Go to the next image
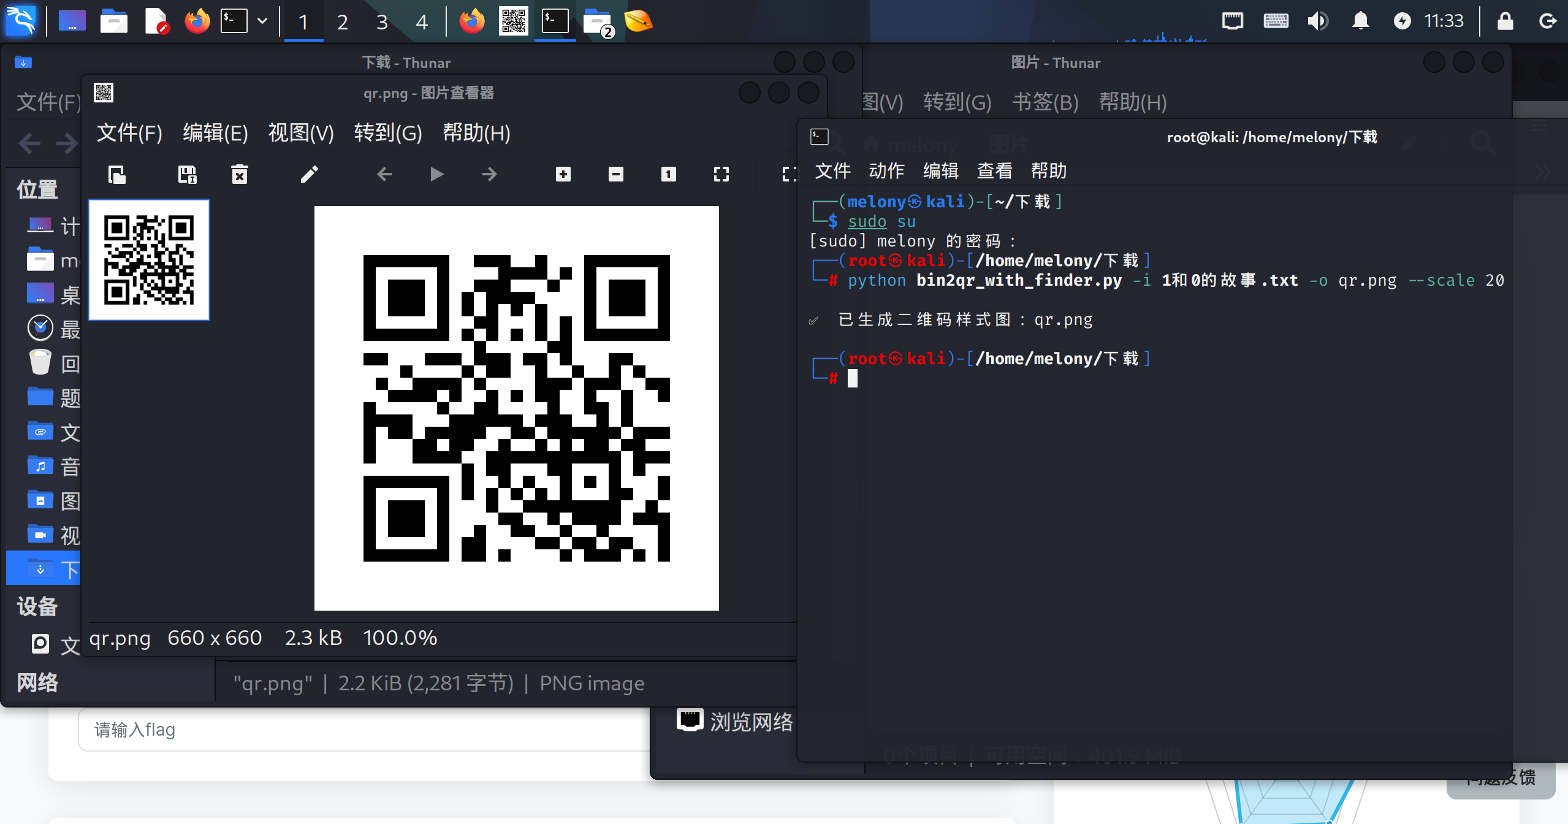Screen dimensions: 1568x824 [x=489, y=175]
